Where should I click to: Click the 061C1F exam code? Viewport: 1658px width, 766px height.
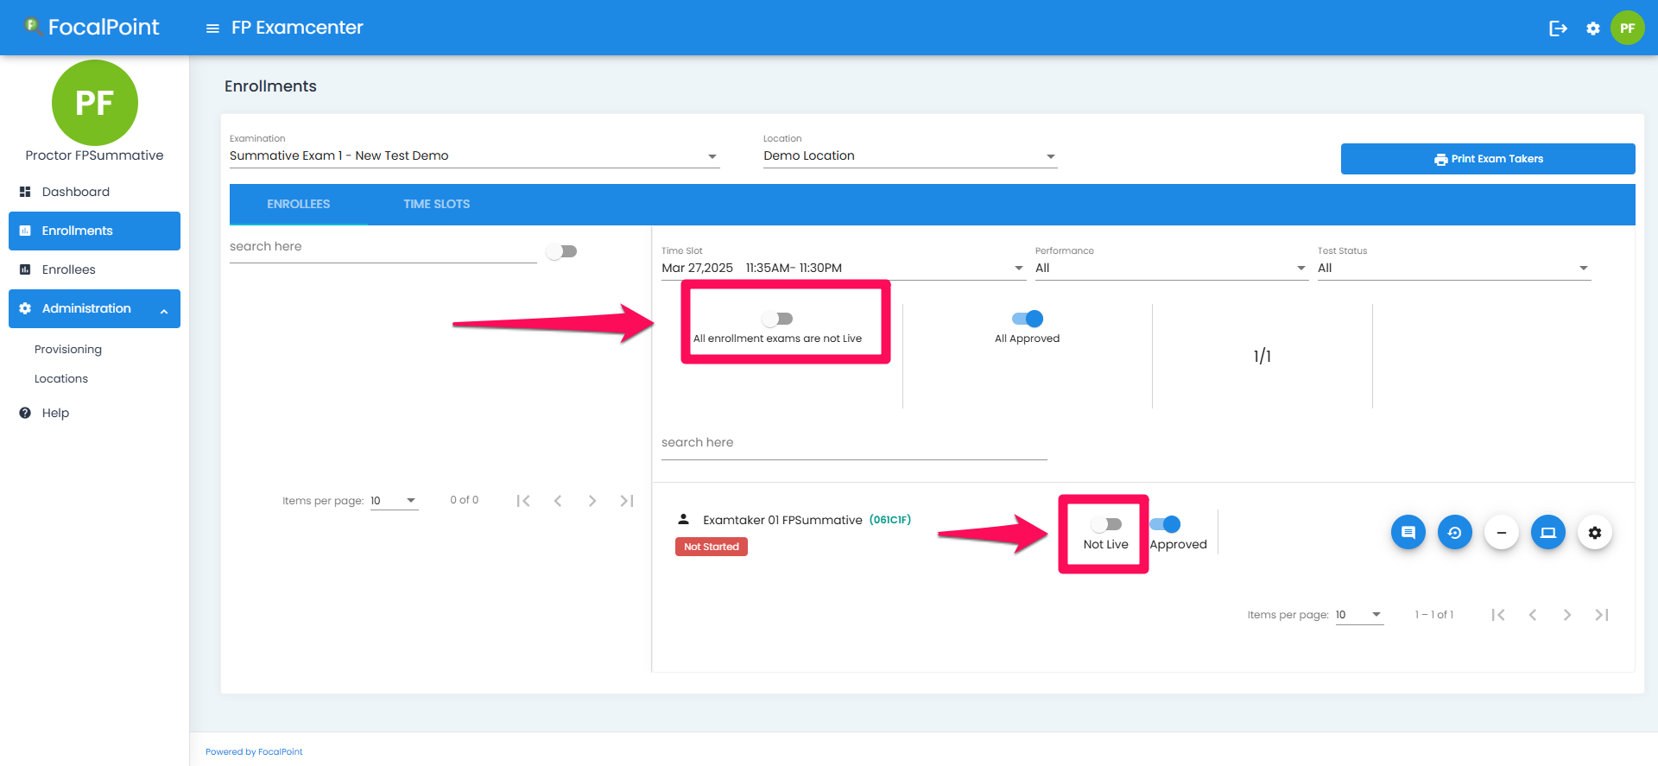pyautogui.click(x=890, y=520)
